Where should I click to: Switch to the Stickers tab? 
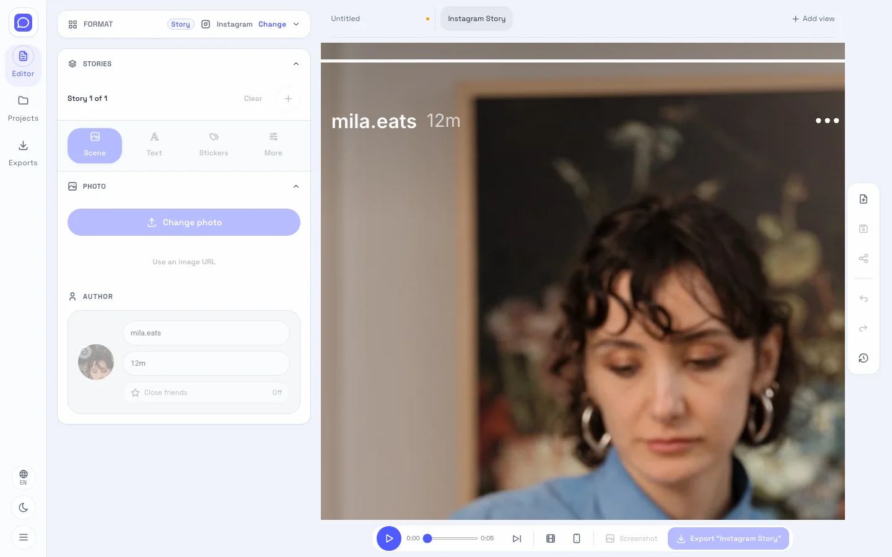coord(214,145)
